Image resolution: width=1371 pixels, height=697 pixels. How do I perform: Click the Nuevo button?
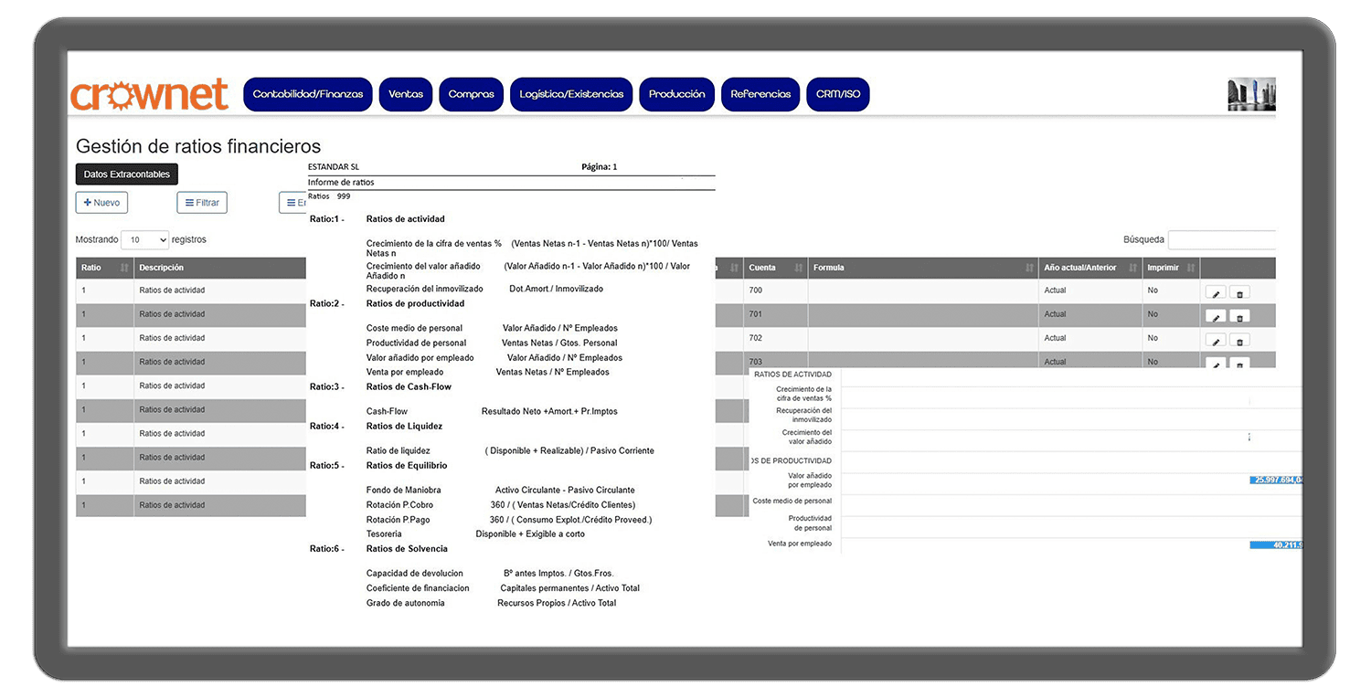tap(101, 203)
